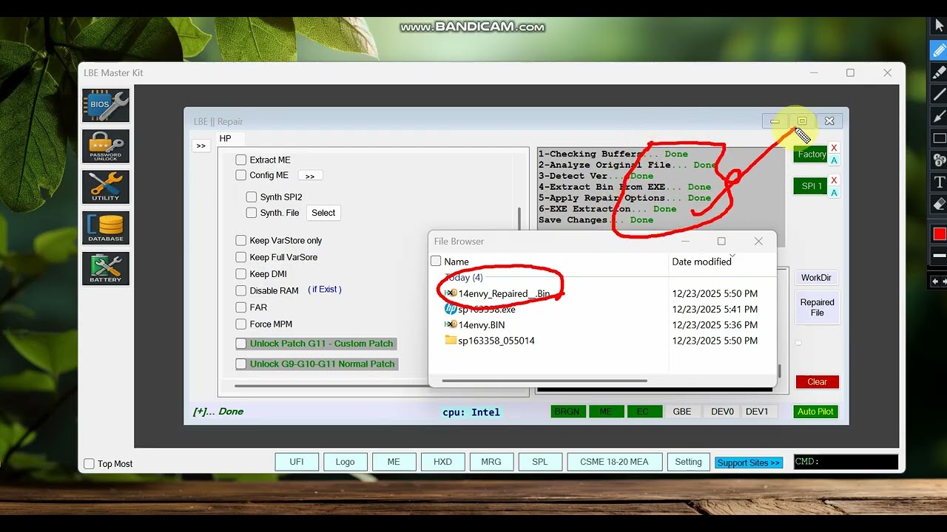This screenshot has width=947, height=532.
Task: Click Bandicam toolbar left-right arrows
Action: [x=939, y=282]
